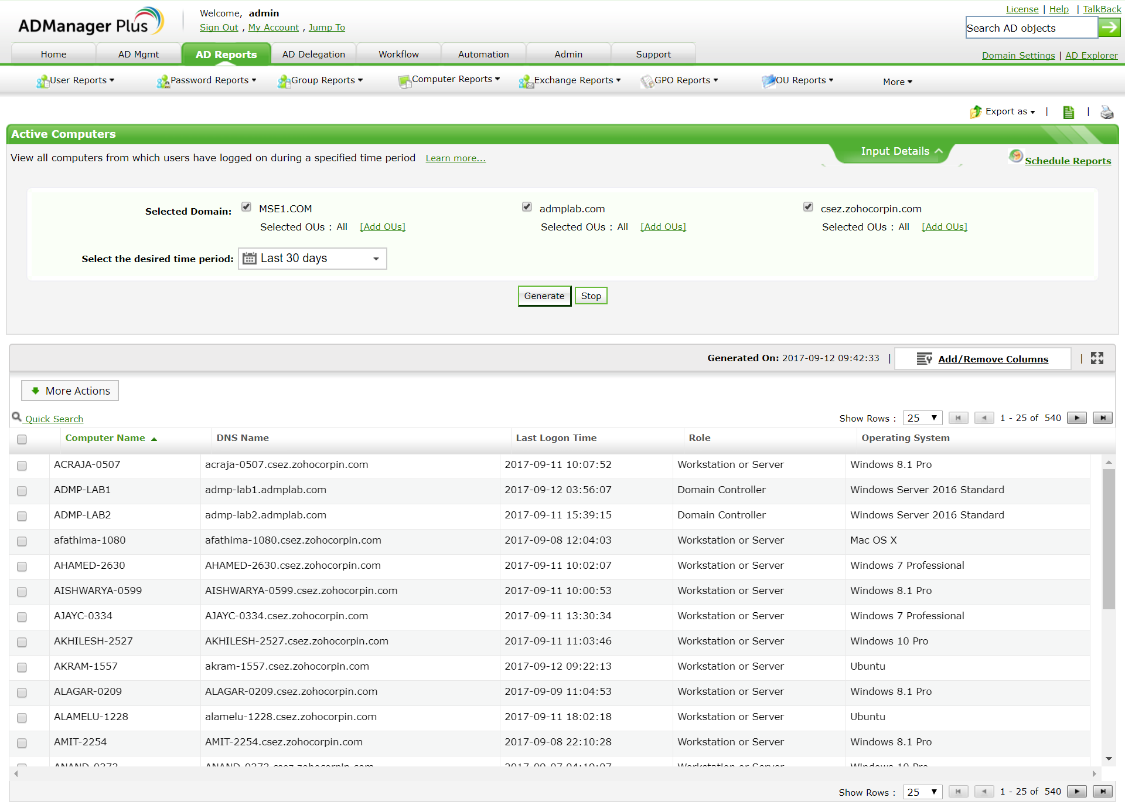
Task: Click the vertical table scrollbar
Action: (x=1108, y=539)
